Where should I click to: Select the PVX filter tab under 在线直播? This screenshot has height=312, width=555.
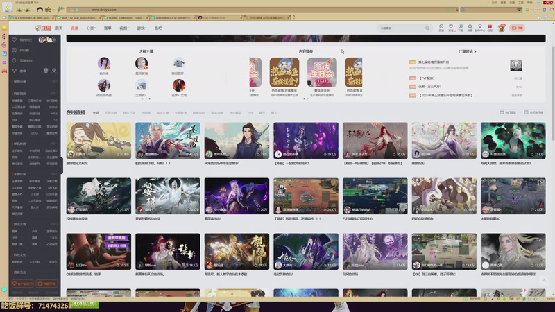click(250, 113)
